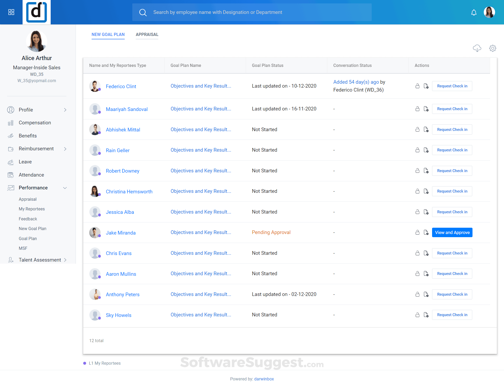Click the Benefits icon in the sidebar

pos(11,136)
